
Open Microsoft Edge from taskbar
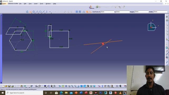tap(61, 93)
